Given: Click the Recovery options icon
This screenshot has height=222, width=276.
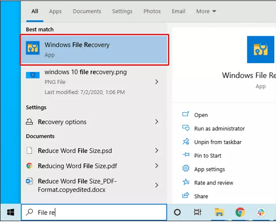Looking at the screenshot, I should pos(29,122).
